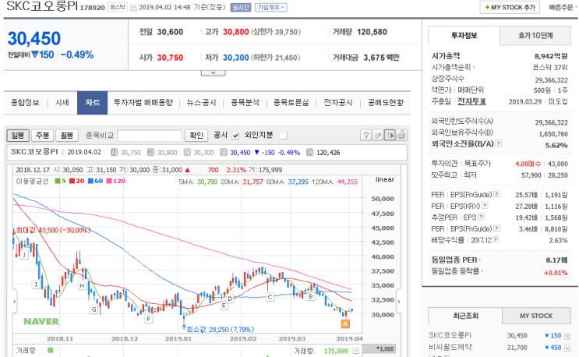Expand 시가총액순위 ranking arrow
Viewport: 579px width, 357px height.
click(x=474, y=67)
